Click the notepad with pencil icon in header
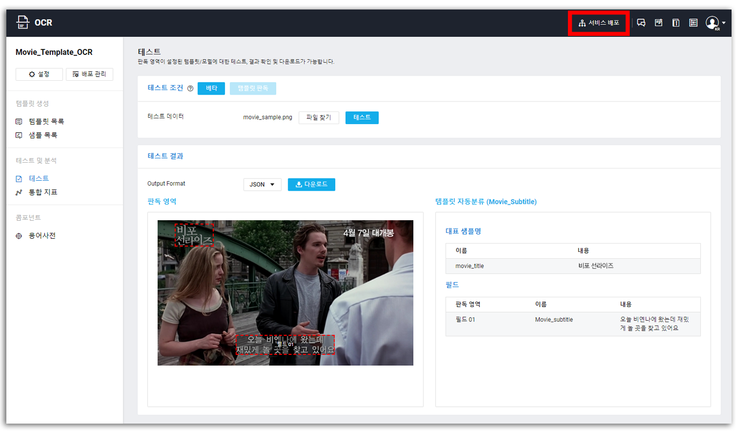 click(659, 23)
